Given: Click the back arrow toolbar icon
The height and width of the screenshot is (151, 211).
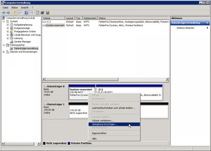Looking at the screenshot, I should tap(4, 13).
